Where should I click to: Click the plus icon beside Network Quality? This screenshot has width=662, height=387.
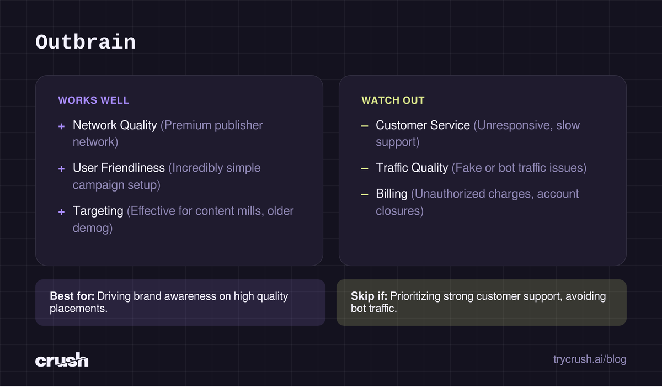[62, 126]
